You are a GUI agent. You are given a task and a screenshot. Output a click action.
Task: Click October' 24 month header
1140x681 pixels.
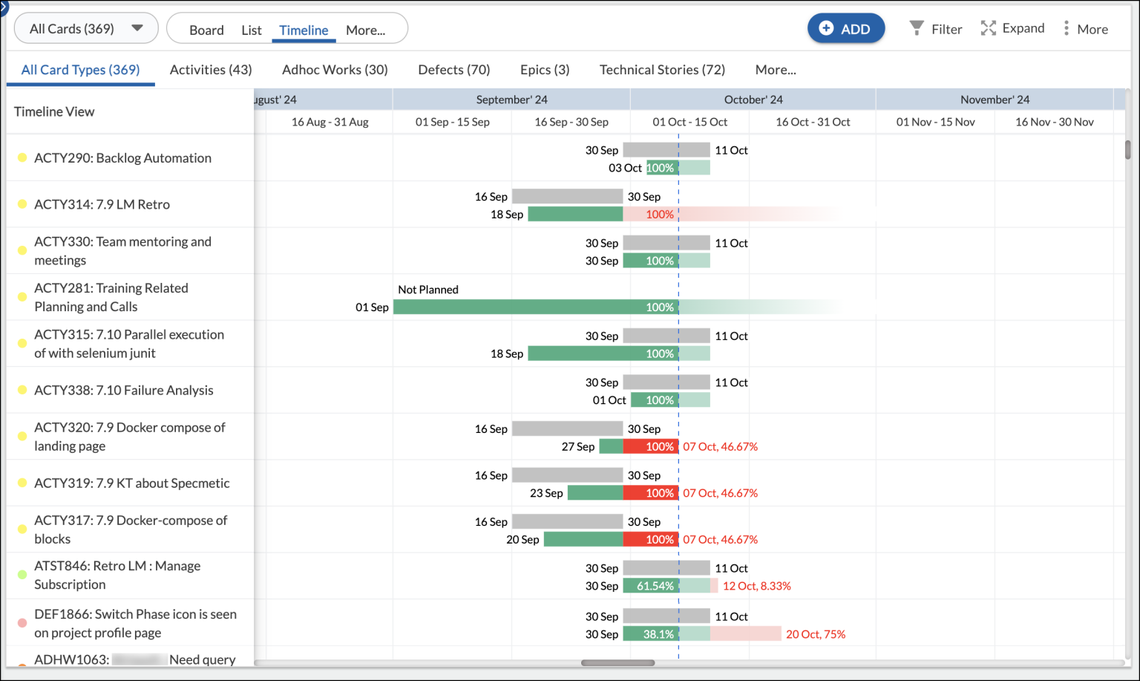753,100
